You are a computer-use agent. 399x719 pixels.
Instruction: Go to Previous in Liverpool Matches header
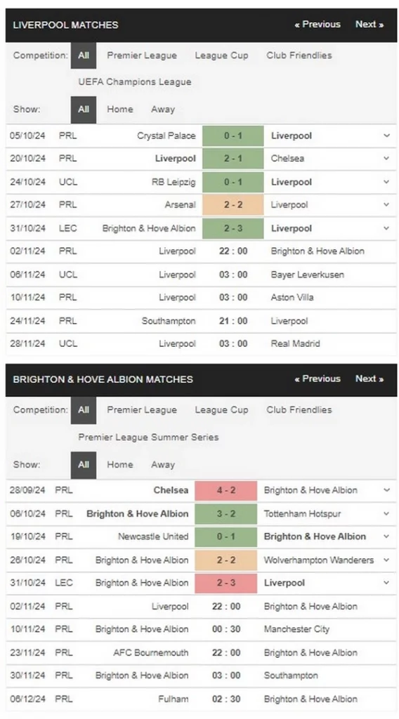point(318,25)
